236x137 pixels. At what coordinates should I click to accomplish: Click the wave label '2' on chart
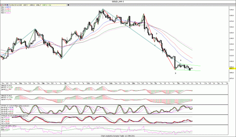point(157,34)
